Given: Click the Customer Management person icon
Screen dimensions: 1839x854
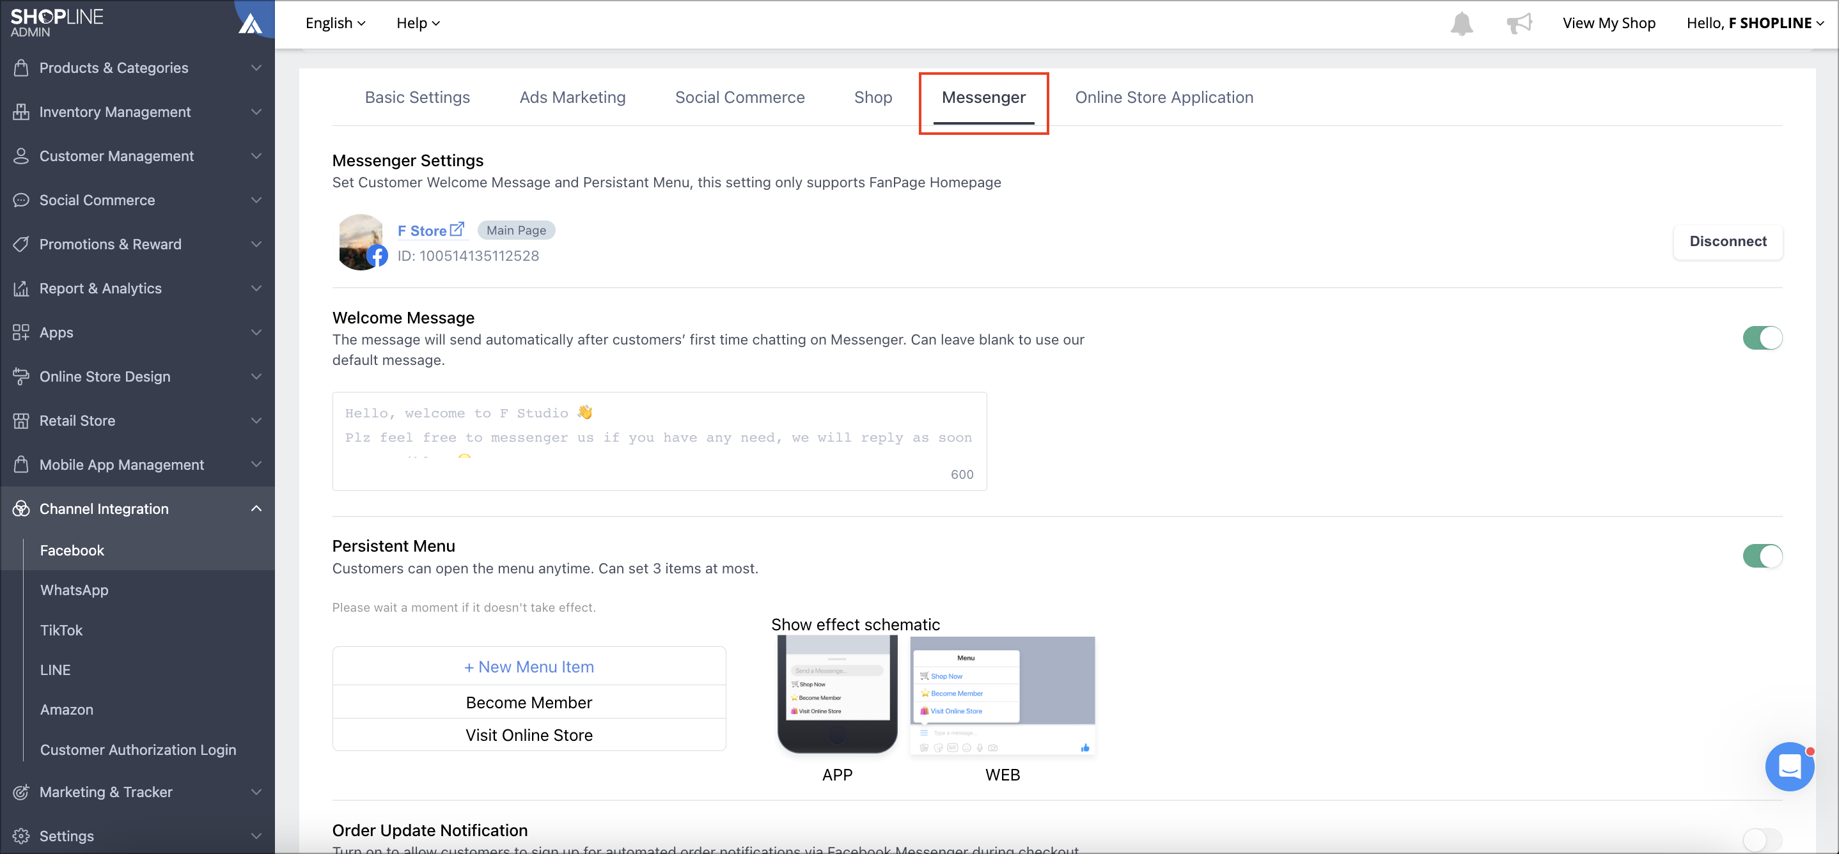Looking at the screenshot, I should pyautogui.click(x=20, y=156).
